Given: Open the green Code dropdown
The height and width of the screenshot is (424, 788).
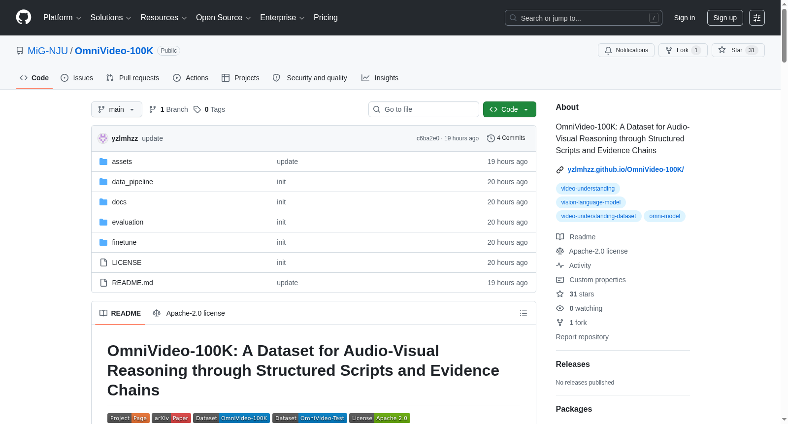Looking at the screenshot, I should pyautogui.click(x=510, y=109).
